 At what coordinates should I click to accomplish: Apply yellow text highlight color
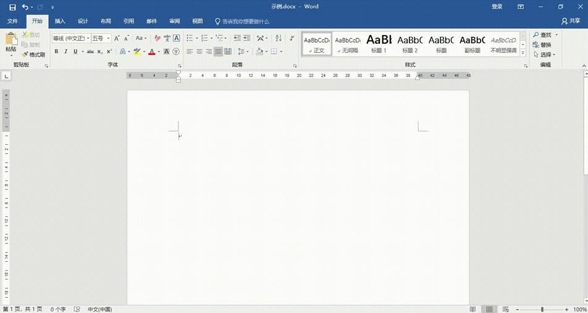137,52
